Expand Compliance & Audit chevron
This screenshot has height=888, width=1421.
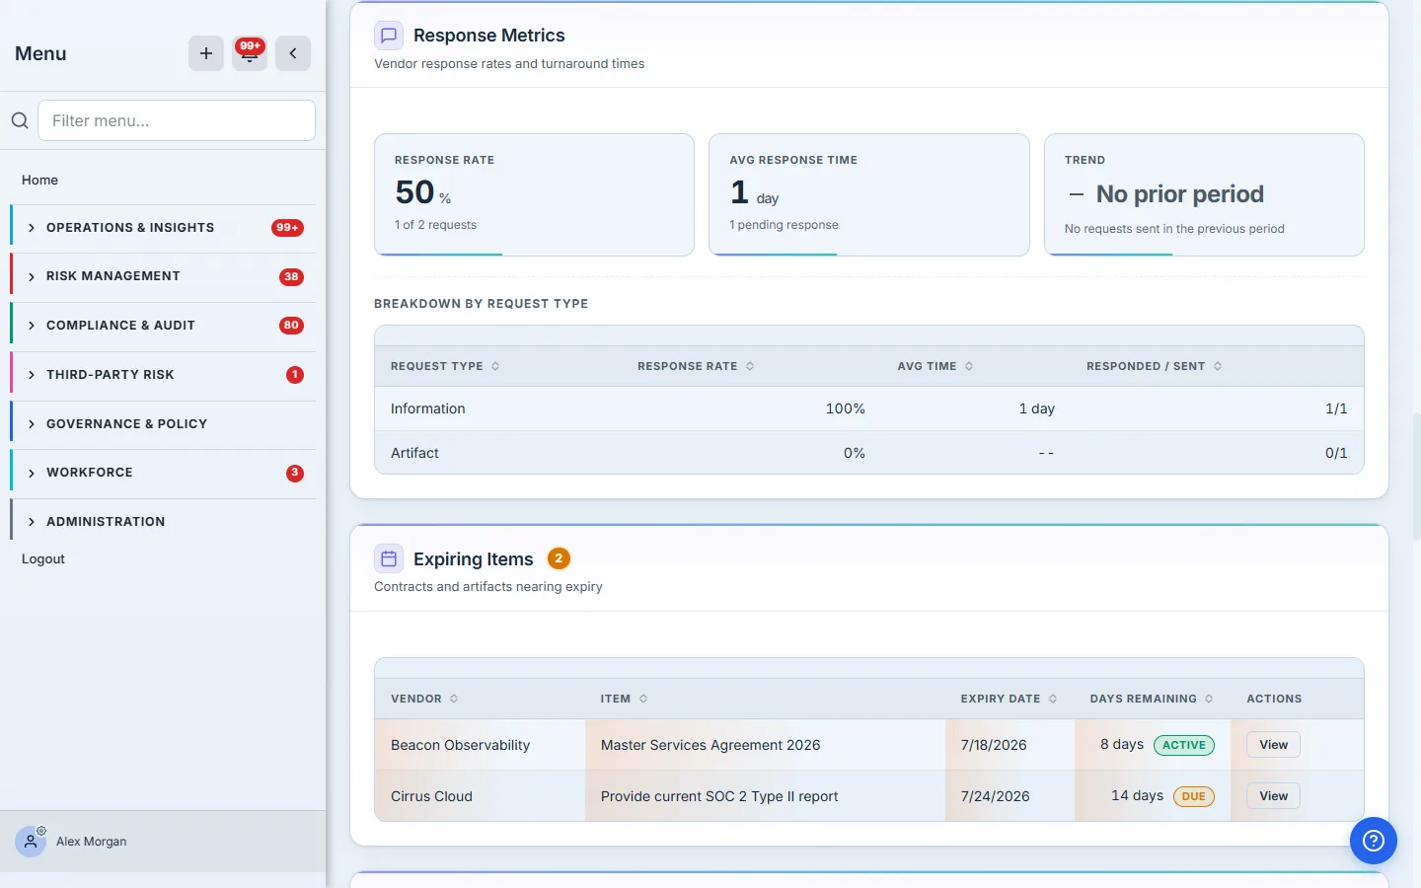[32, 326]
